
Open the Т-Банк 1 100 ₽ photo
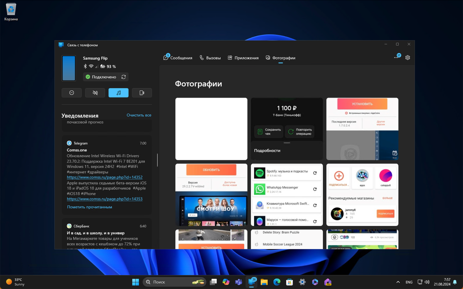[x=287, y=129]
